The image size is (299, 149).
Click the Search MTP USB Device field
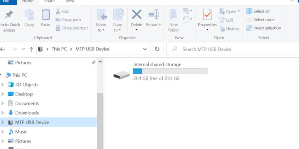233,49
